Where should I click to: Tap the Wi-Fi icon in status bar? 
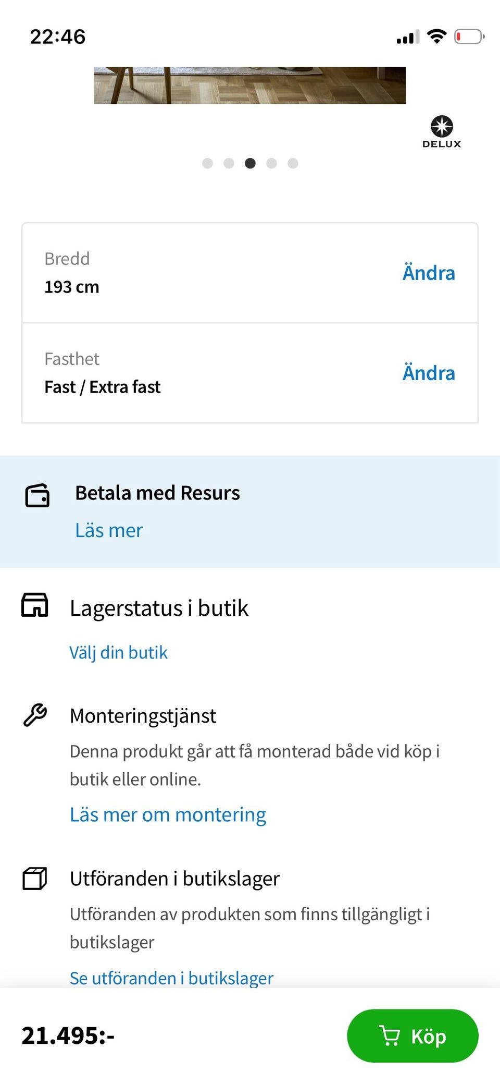coord(436,36)
